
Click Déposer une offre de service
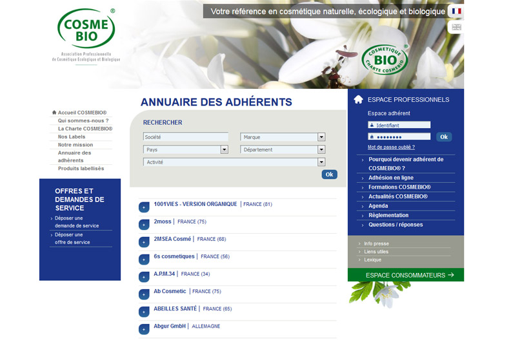tap(72, 238)
